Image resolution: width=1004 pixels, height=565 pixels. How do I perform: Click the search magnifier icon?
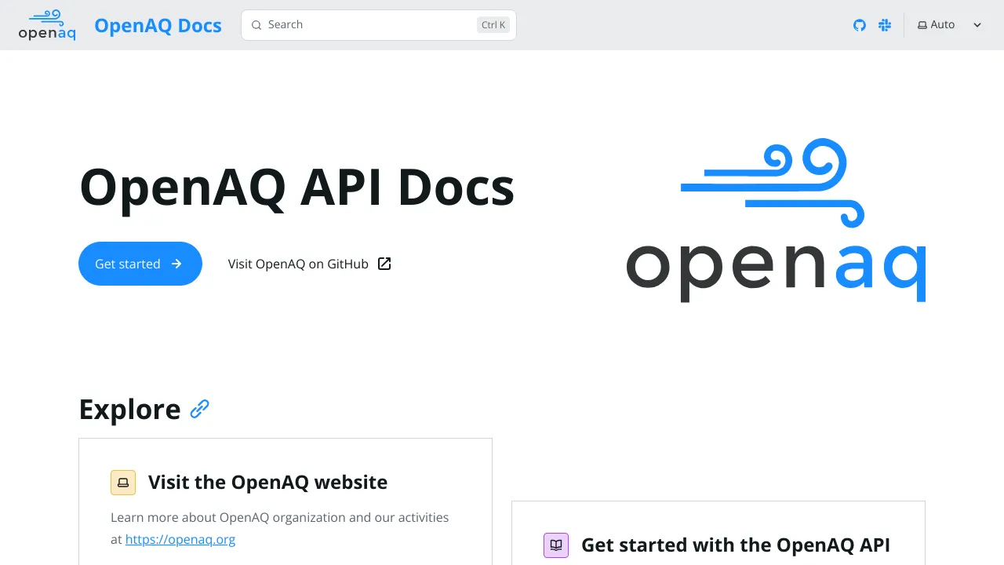(256, 25)
